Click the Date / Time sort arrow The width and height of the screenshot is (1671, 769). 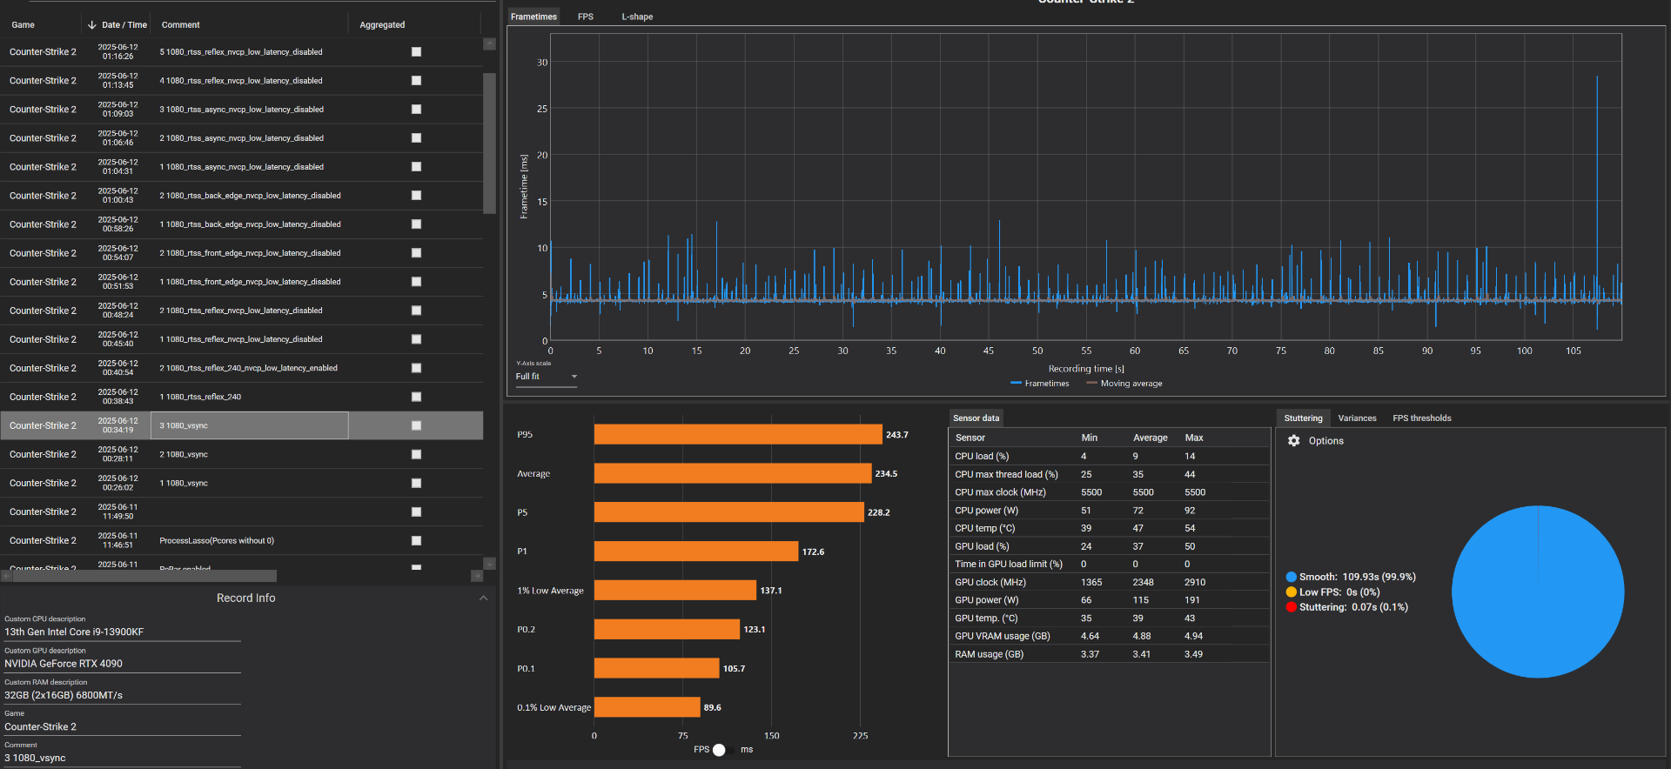pos(92,25)
